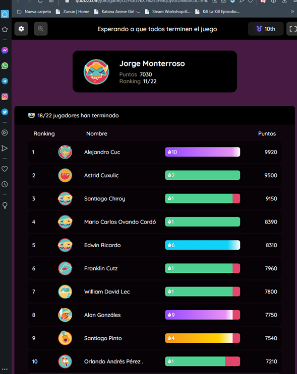Click the Jorge Monterroso name heading
The image size is (297, 374).
click(152, 63)
